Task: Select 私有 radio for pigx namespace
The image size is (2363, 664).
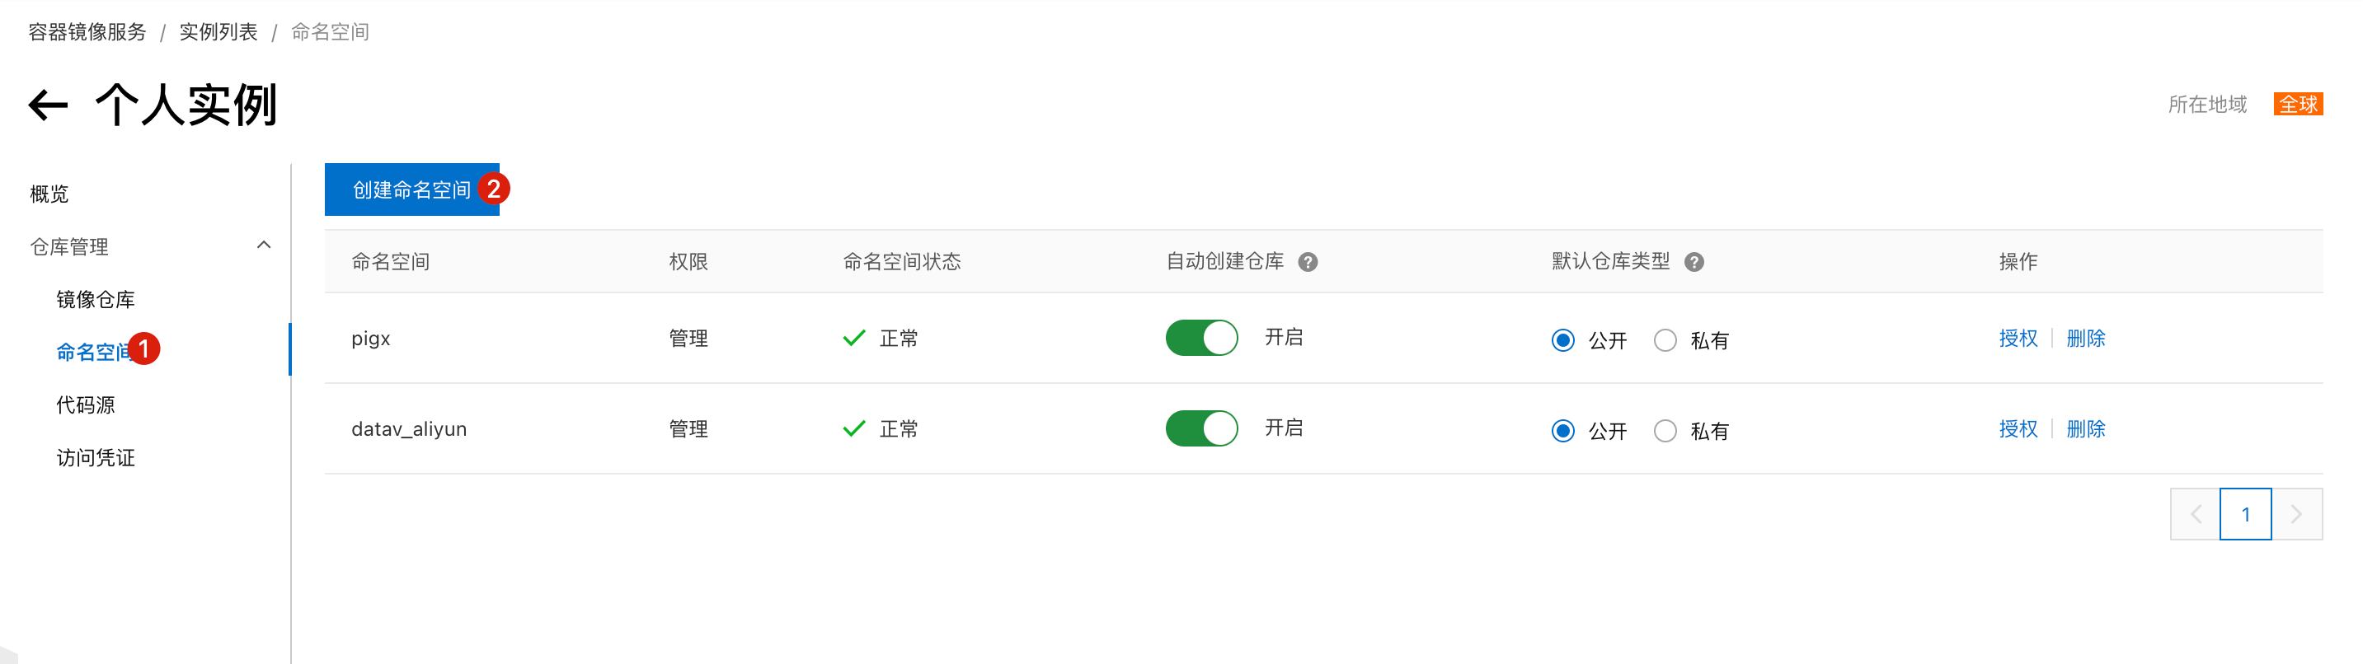Action: 1665,340
